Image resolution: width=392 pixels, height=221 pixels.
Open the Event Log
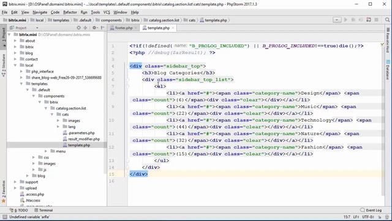point(371,210)
